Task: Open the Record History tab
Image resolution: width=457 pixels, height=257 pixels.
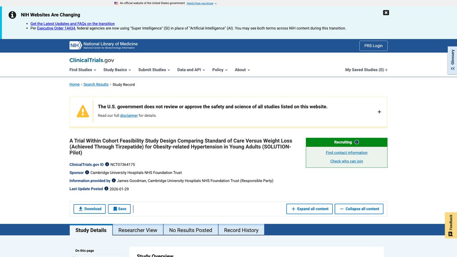Action: tap(241, 230)
